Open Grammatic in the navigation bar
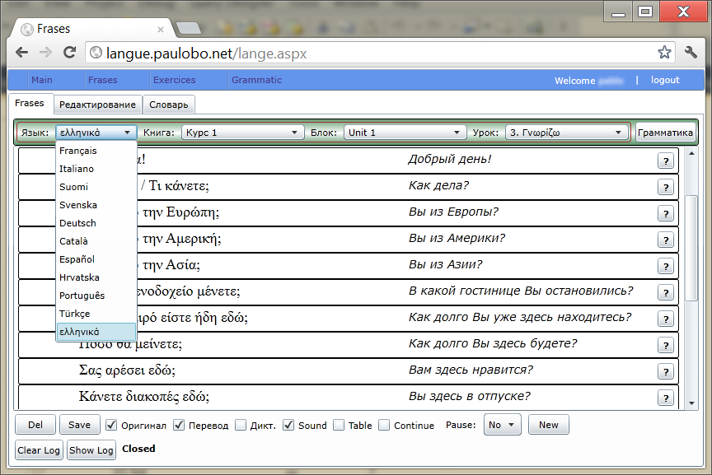 [257, 80]
